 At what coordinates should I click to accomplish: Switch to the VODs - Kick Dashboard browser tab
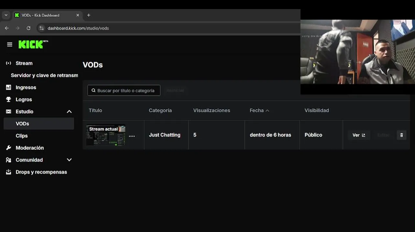(x=47, y=15)
